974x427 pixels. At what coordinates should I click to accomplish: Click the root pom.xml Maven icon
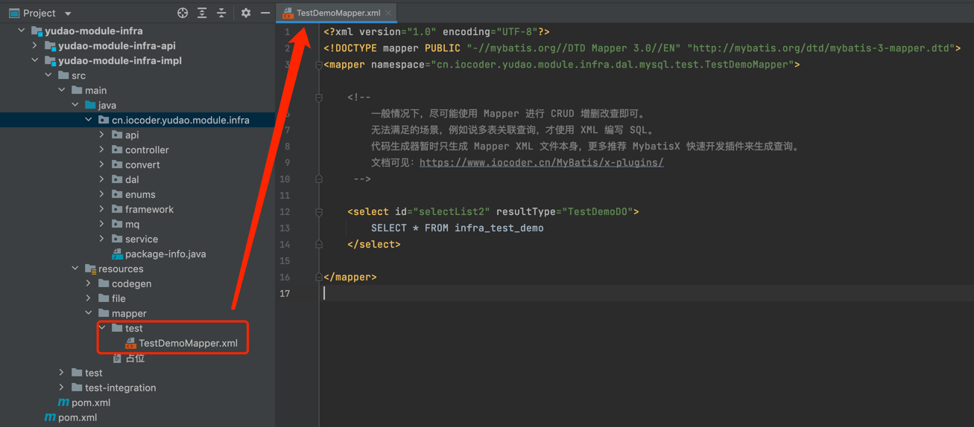[x=50, y=417]
